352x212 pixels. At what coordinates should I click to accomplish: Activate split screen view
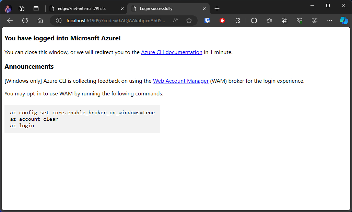coord(254,21)
